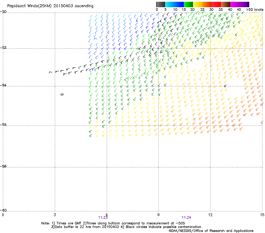This screenshot has width=265, height=233.
Task: Click the longitude axis label '3'
Action: [x=55, y=215]
